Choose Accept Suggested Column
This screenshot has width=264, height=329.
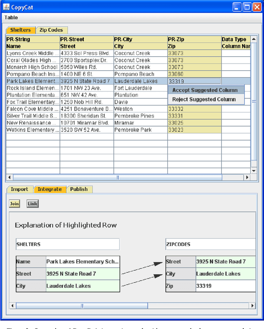click(205, 90)
